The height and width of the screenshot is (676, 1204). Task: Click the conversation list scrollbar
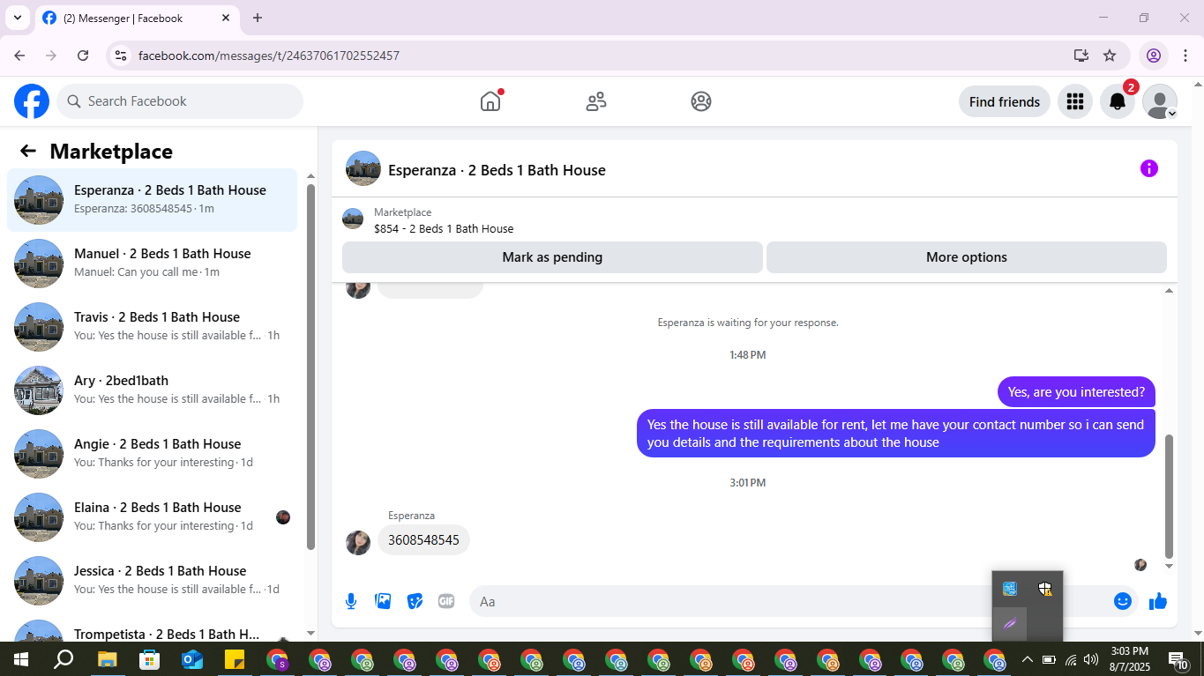click(310, 366)
